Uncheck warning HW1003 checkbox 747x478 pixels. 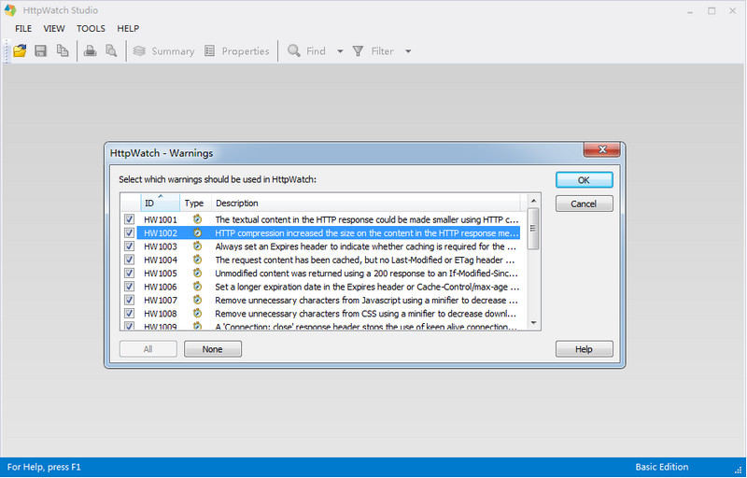tap(129, 246)
